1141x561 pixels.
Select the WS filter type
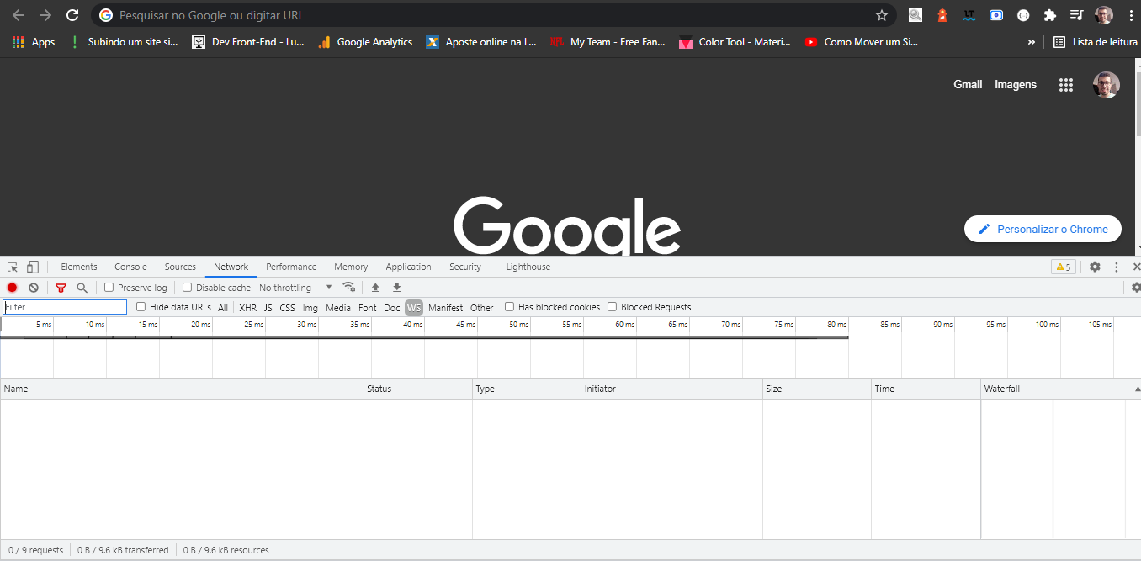point(414,308)
